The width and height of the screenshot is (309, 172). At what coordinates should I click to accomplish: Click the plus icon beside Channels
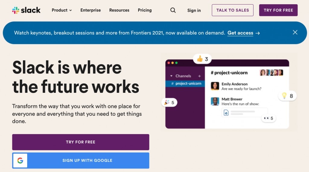(x=199, y=76)
